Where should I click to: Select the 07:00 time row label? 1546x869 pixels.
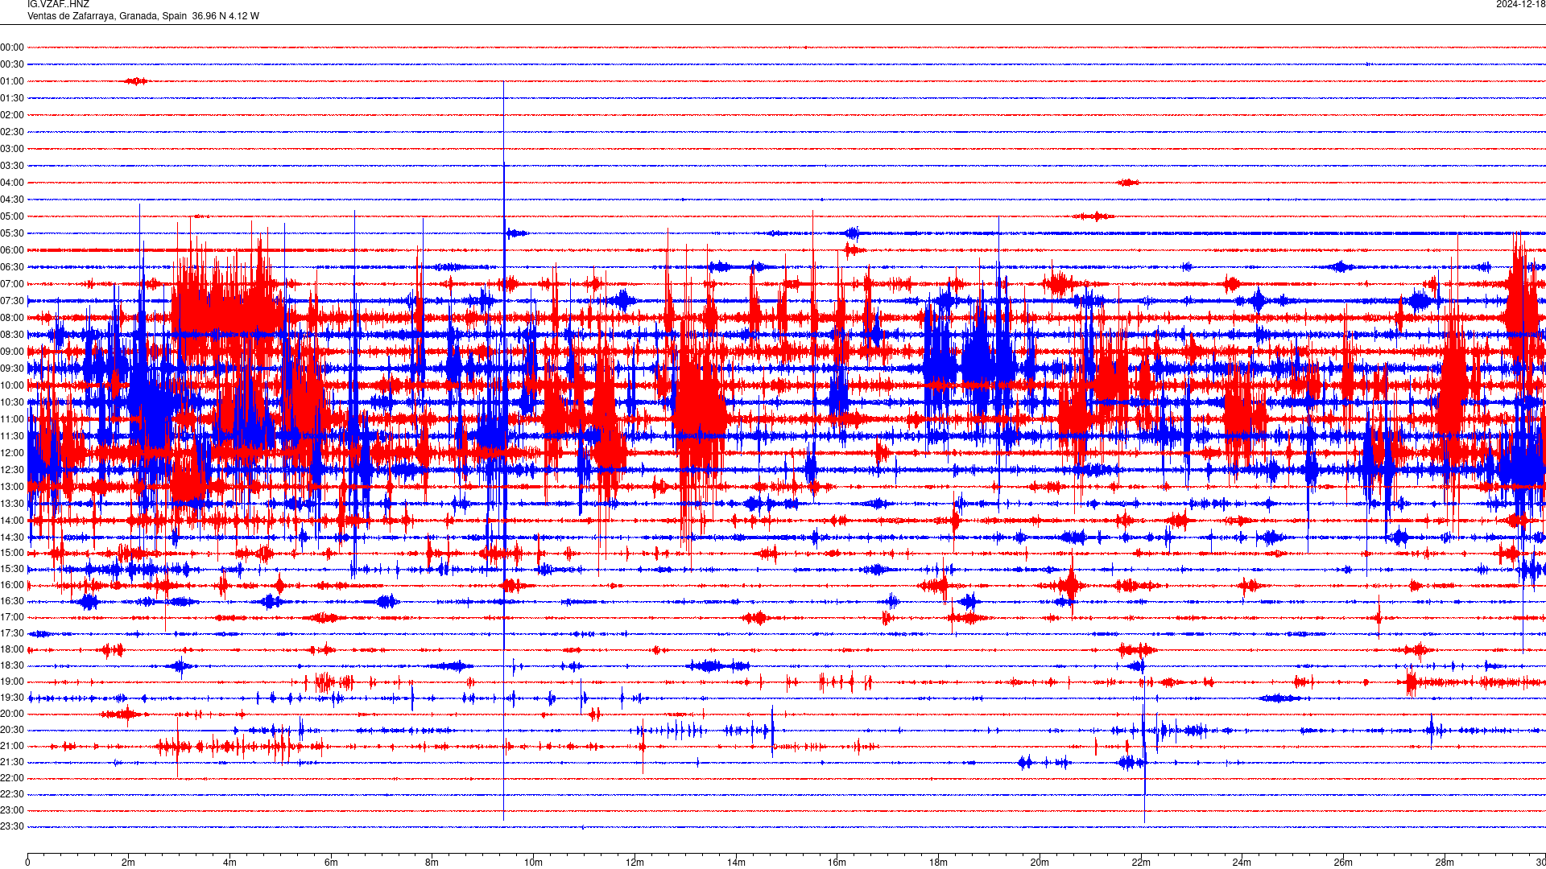12,284
